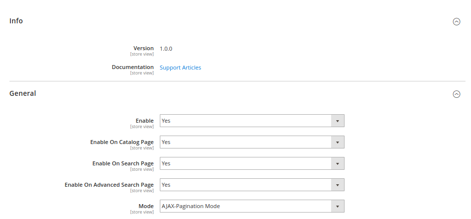Open the Support Articles documentation link
Image resolution: width=471 pixels, height=219 pixels.
tap(180, 68)
